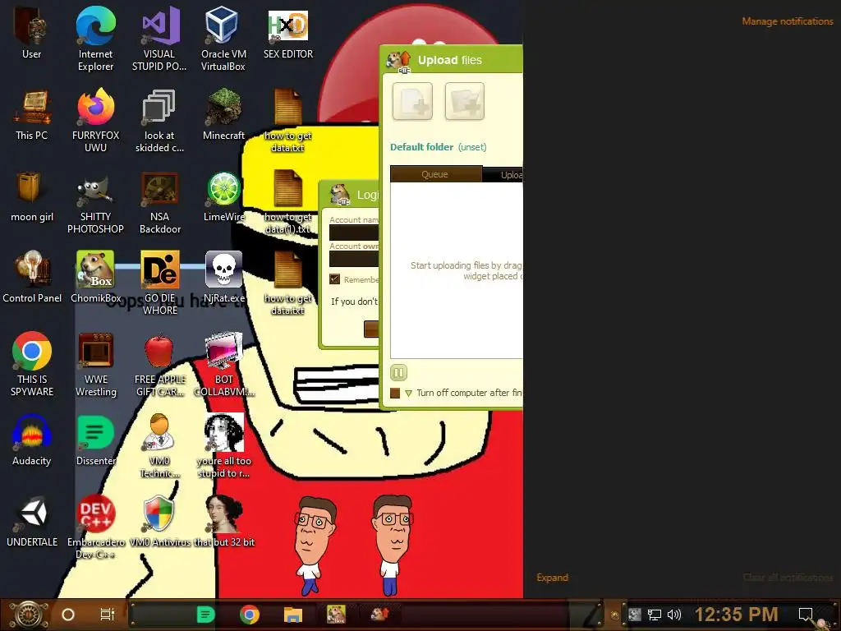Open File Explorer from the taskbar
Image resolution: width=841 pixels, height=631 pixels.
293,615
